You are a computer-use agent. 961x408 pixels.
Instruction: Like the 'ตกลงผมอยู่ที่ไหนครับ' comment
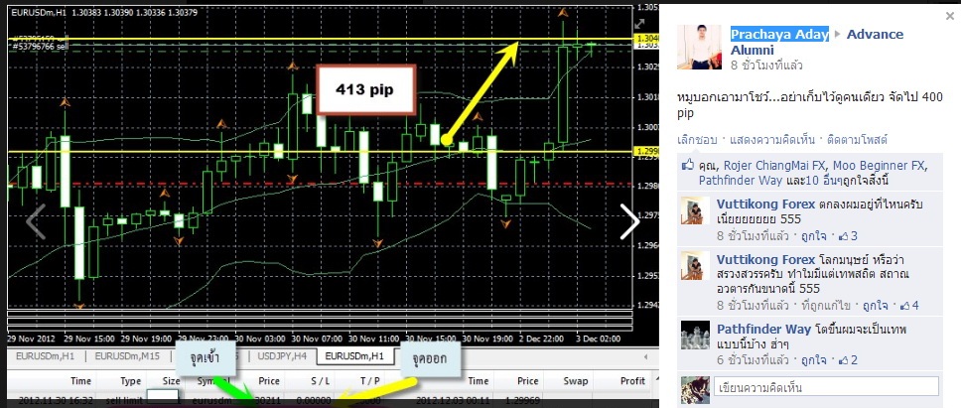pyautogui.click(x=814, y=236)
